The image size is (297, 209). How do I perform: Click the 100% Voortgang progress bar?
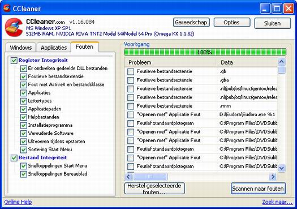tap(205, 52)
